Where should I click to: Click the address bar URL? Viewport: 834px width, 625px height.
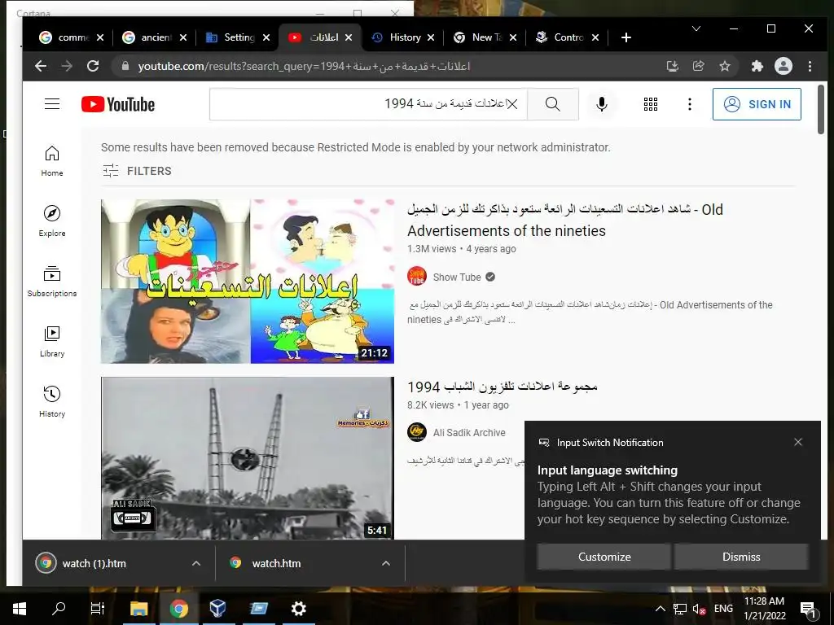(x=304, y=67)
